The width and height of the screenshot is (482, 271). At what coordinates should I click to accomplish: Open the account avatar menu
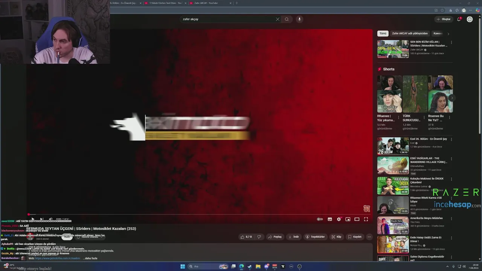tap(470, 19)
